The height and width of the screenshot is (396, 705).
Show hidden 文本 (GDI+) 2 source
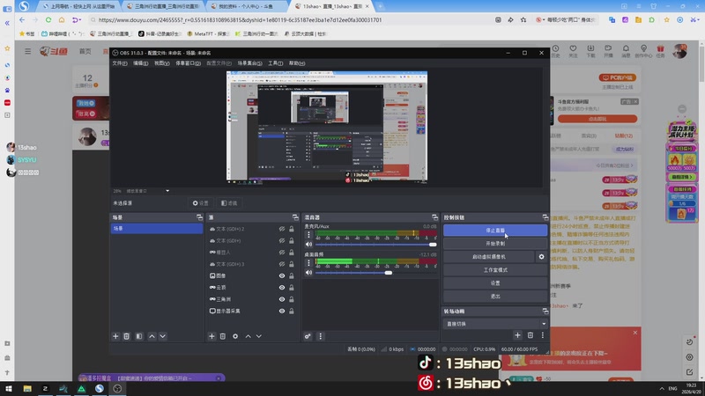282,229
